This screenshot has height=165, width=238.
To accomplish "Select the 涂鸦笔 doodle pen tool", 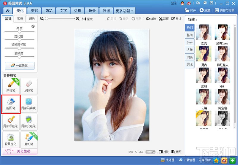I will 11,86.
